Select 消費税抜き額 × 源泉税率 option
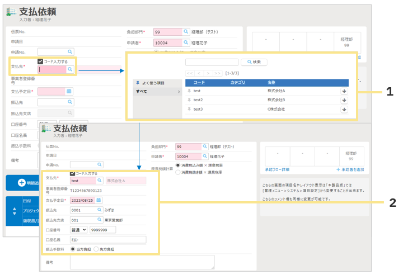 (179, 173)
